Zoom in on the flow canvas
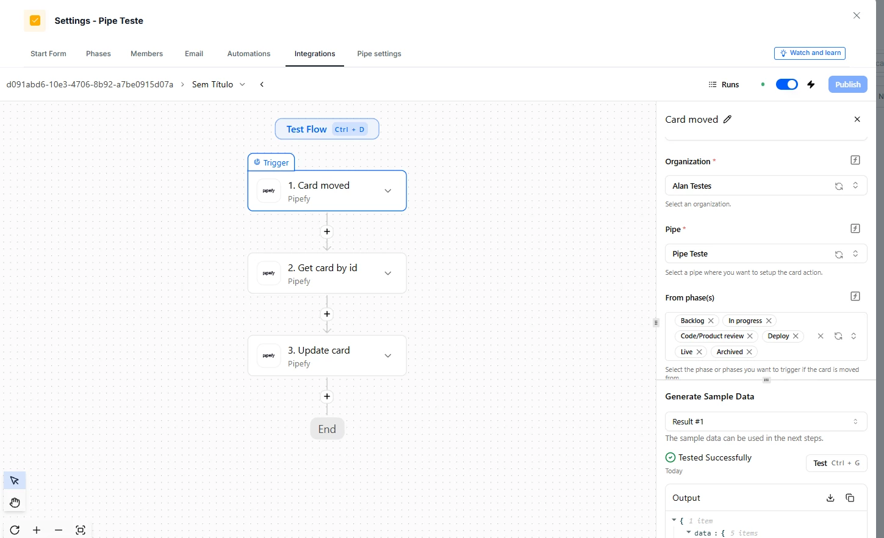 click(x=37, y=530)
